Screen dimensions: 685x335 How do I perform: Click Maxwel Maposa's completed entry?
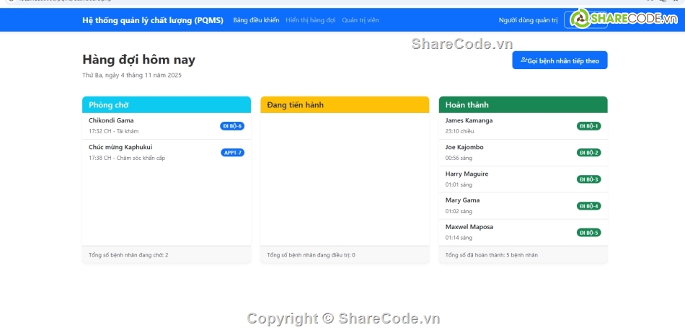(x=469, y=227)
